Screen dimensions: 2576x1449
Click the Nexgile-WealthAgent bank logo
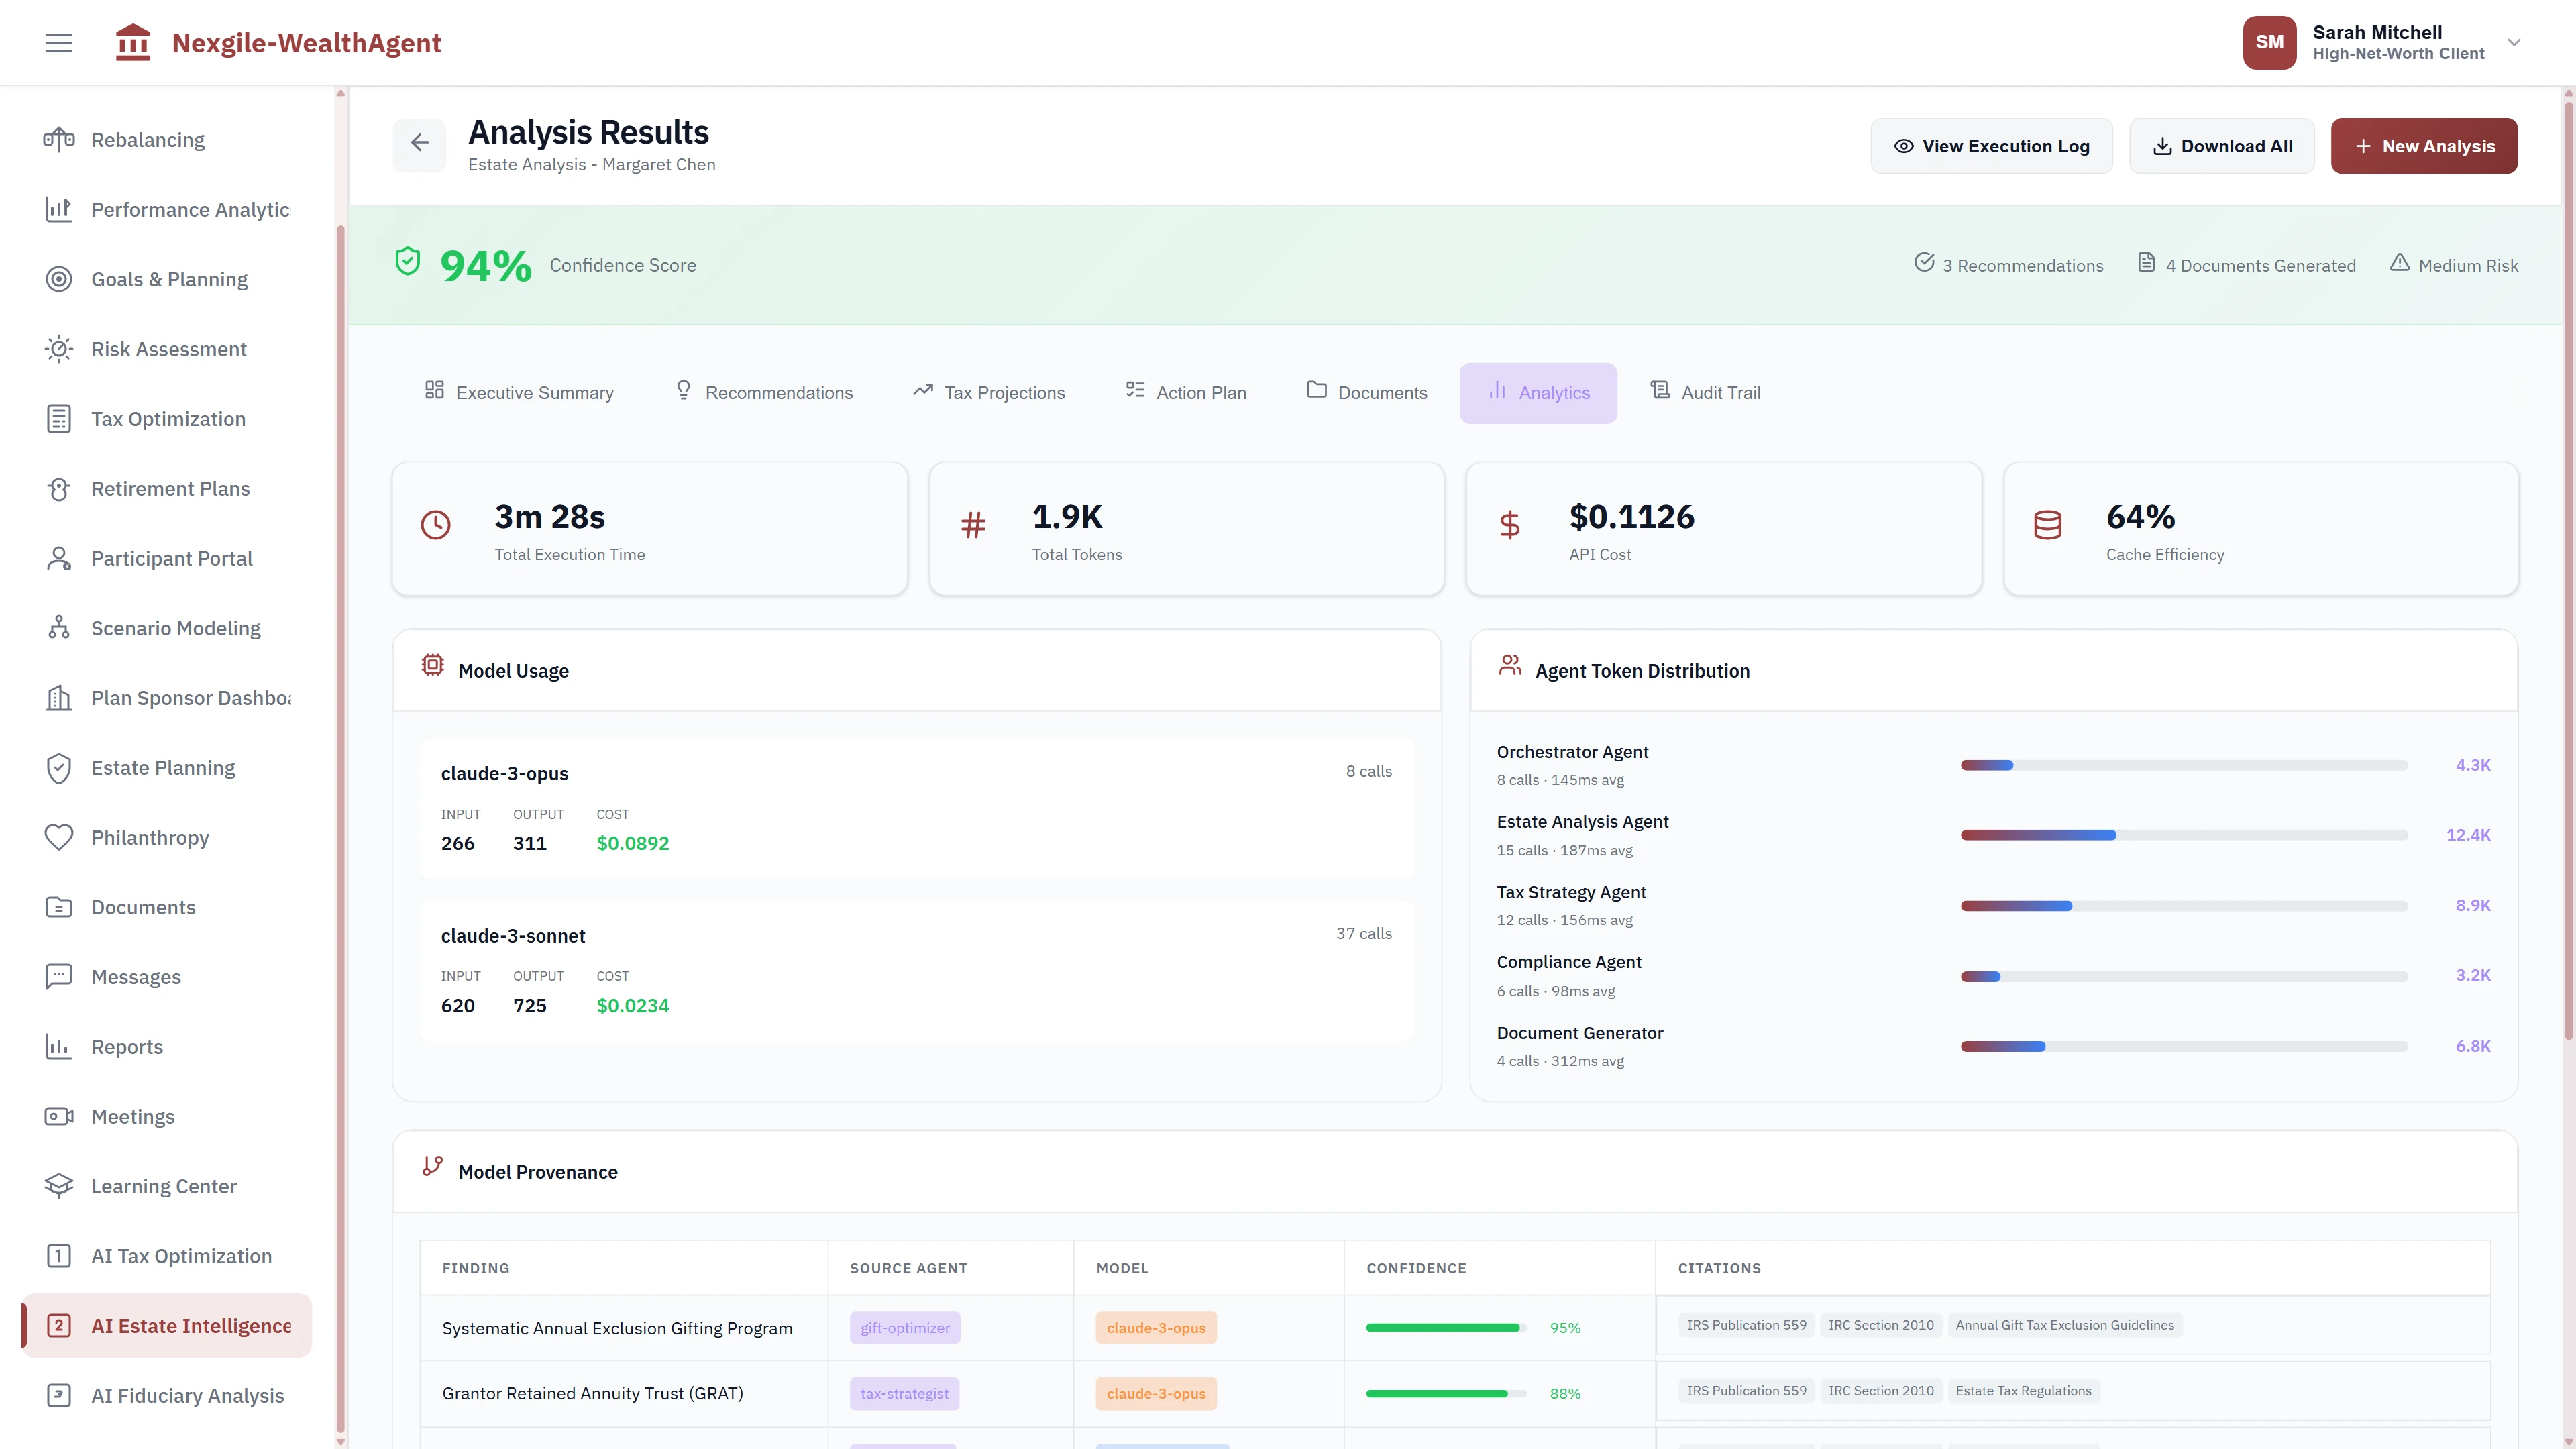tap(133, 42)
